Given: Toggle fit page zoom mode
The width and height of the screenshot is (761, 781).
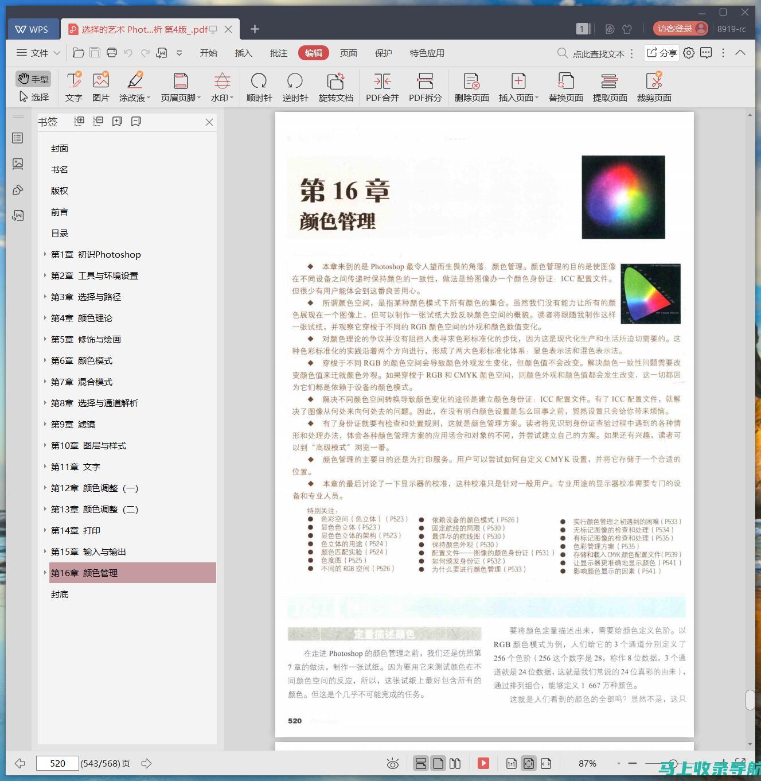Looking at the screenshot, I should pos(529,763).
